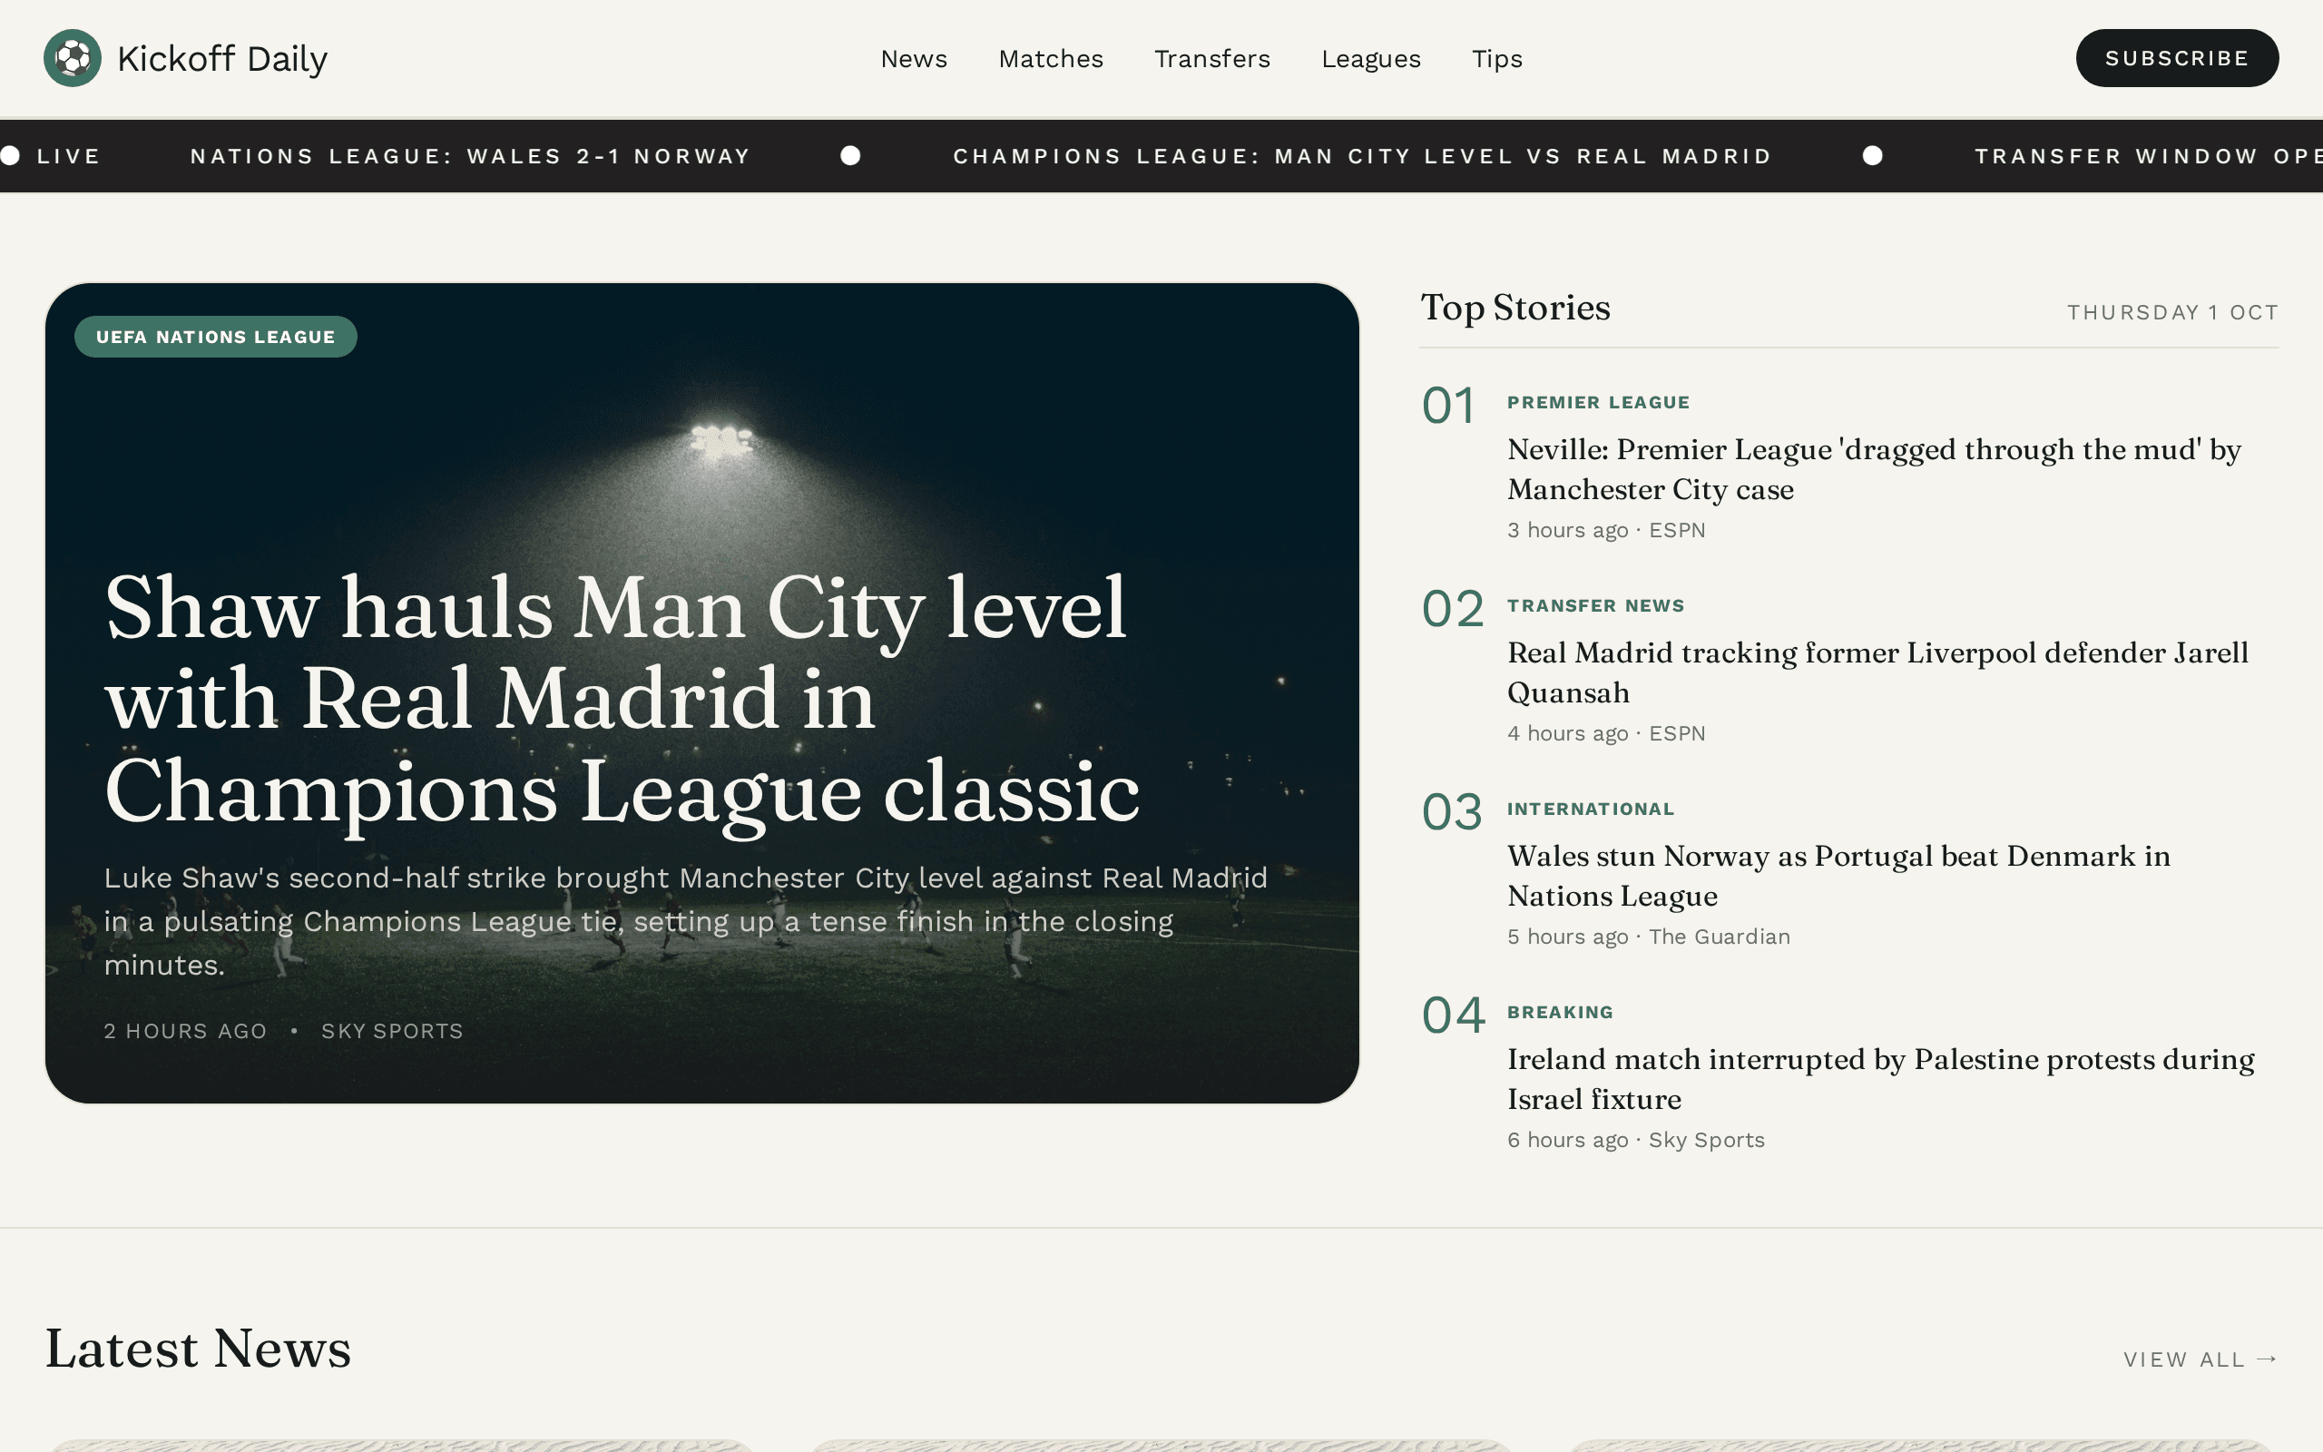The image size is (2323, 1452).
Task: Click the Thursday 1 Oct date
Action: click(2172, 312)
